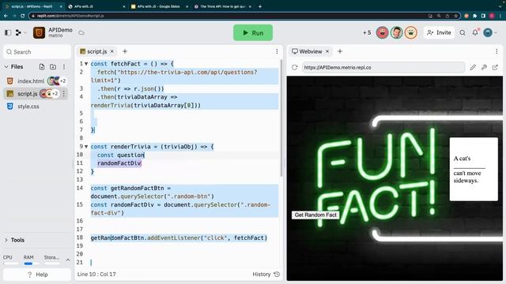
Task: Click the APIDemo HTML5 project logo
Action: (39, 32)
